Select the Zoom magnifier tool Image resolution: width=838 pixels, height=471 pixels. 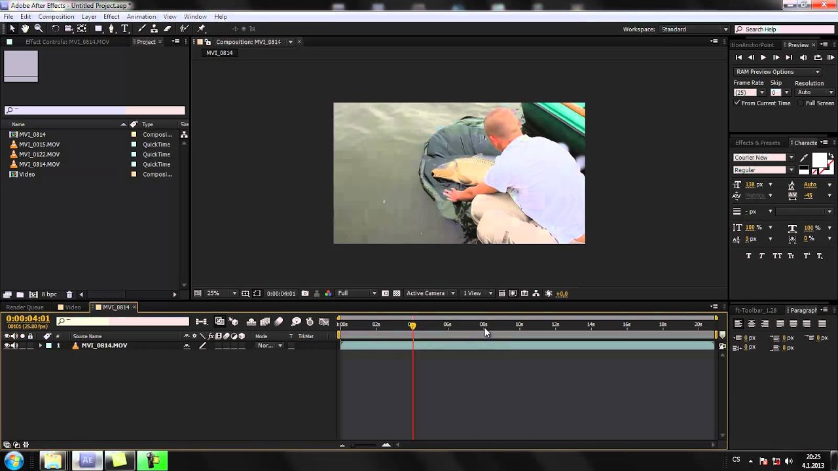[x=39, y=29]
